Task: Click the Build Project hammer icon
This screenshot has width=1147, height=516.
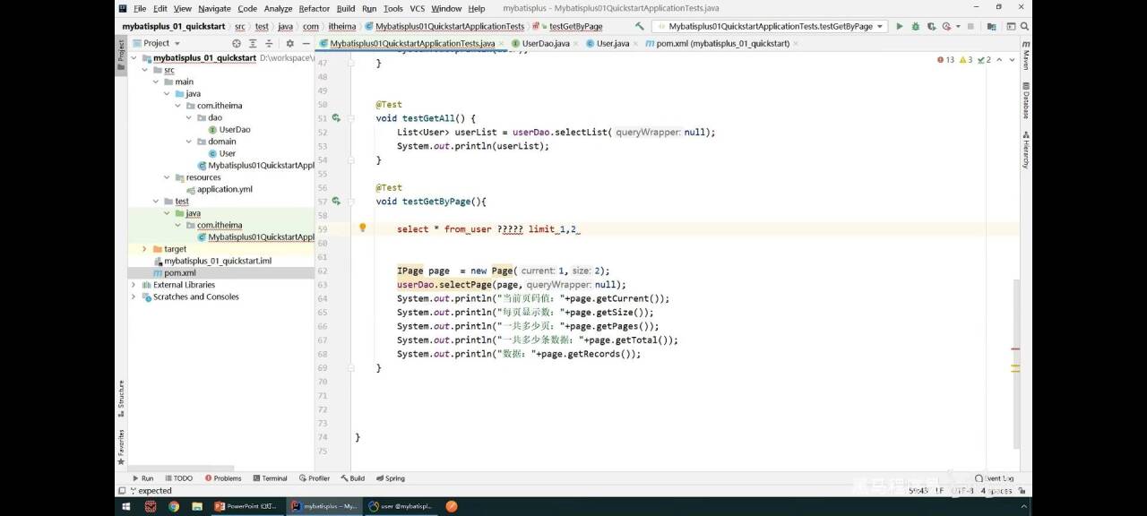Action: point(639,27)
